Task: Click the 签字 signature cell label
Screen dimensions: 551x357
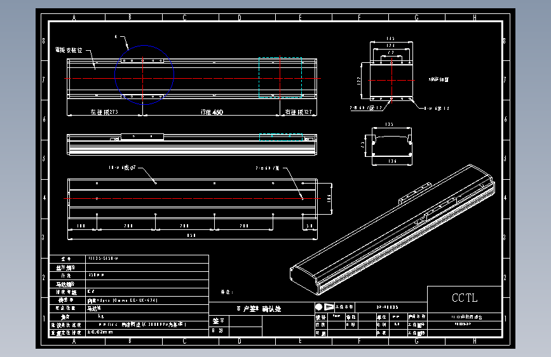Action: coord(218,321)
